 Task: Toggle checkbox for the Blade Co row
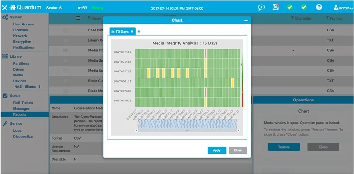click(x=65, y=81)
